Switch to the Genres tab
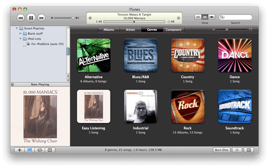The height and width of the screenshot is (168, 269). (x=152, y=30)
